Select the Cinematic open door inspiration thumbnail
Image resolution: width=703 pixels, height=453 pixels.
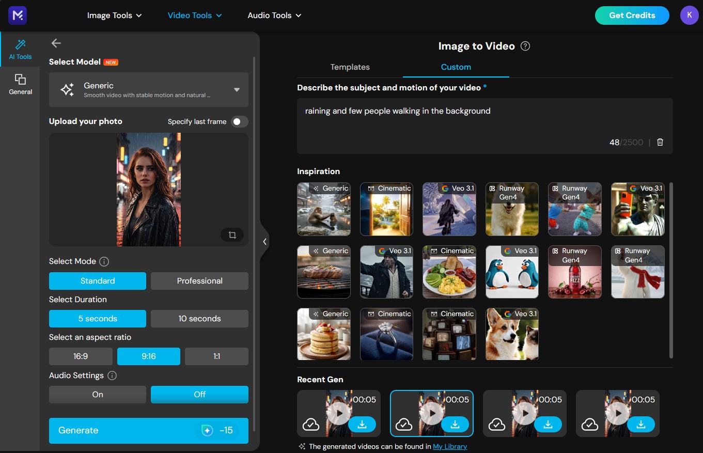[386, 209]
